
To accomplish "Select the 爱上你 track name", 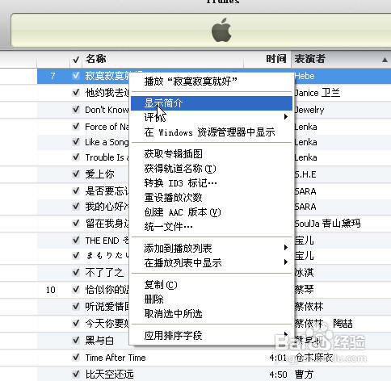I will (99, 174).
